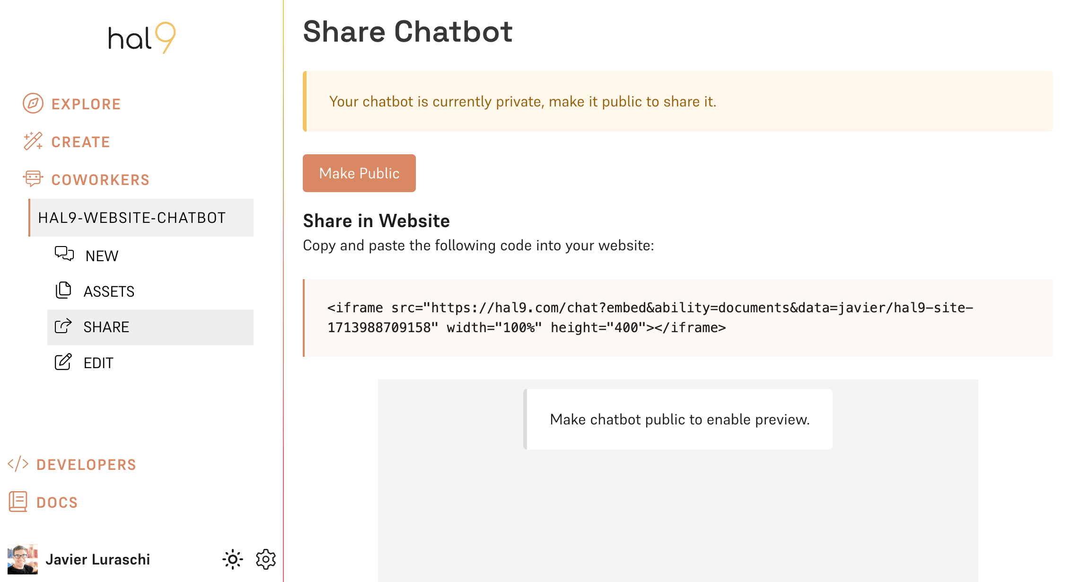Click the Coworkers robot icon
Viewport: 1072px width, 582px height.
pyautogui.click(x=33, y=179)
